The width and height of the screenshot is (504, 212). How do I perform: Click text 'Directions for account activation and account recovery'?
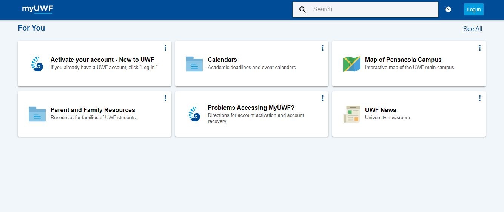coord(256,118)
